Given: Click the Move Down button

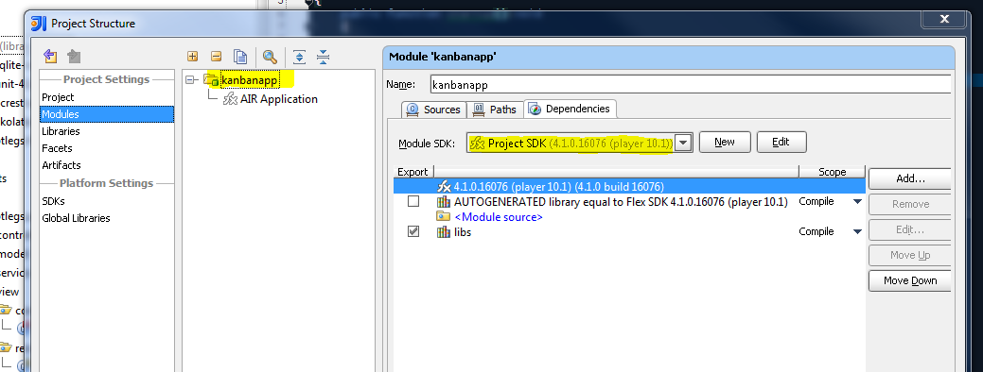Looking at the screenshot, I should (x=910, y=280).
